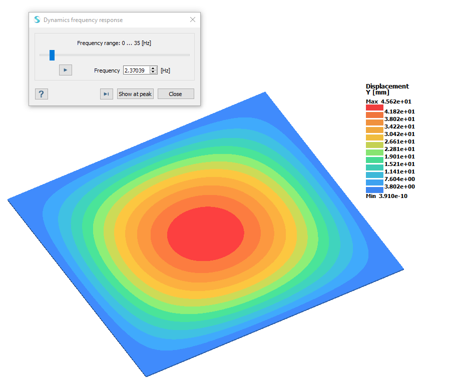The width and height of the screenshot is (449, 388).
Task: Open help with the question mark button
Action: click(42, 94)
